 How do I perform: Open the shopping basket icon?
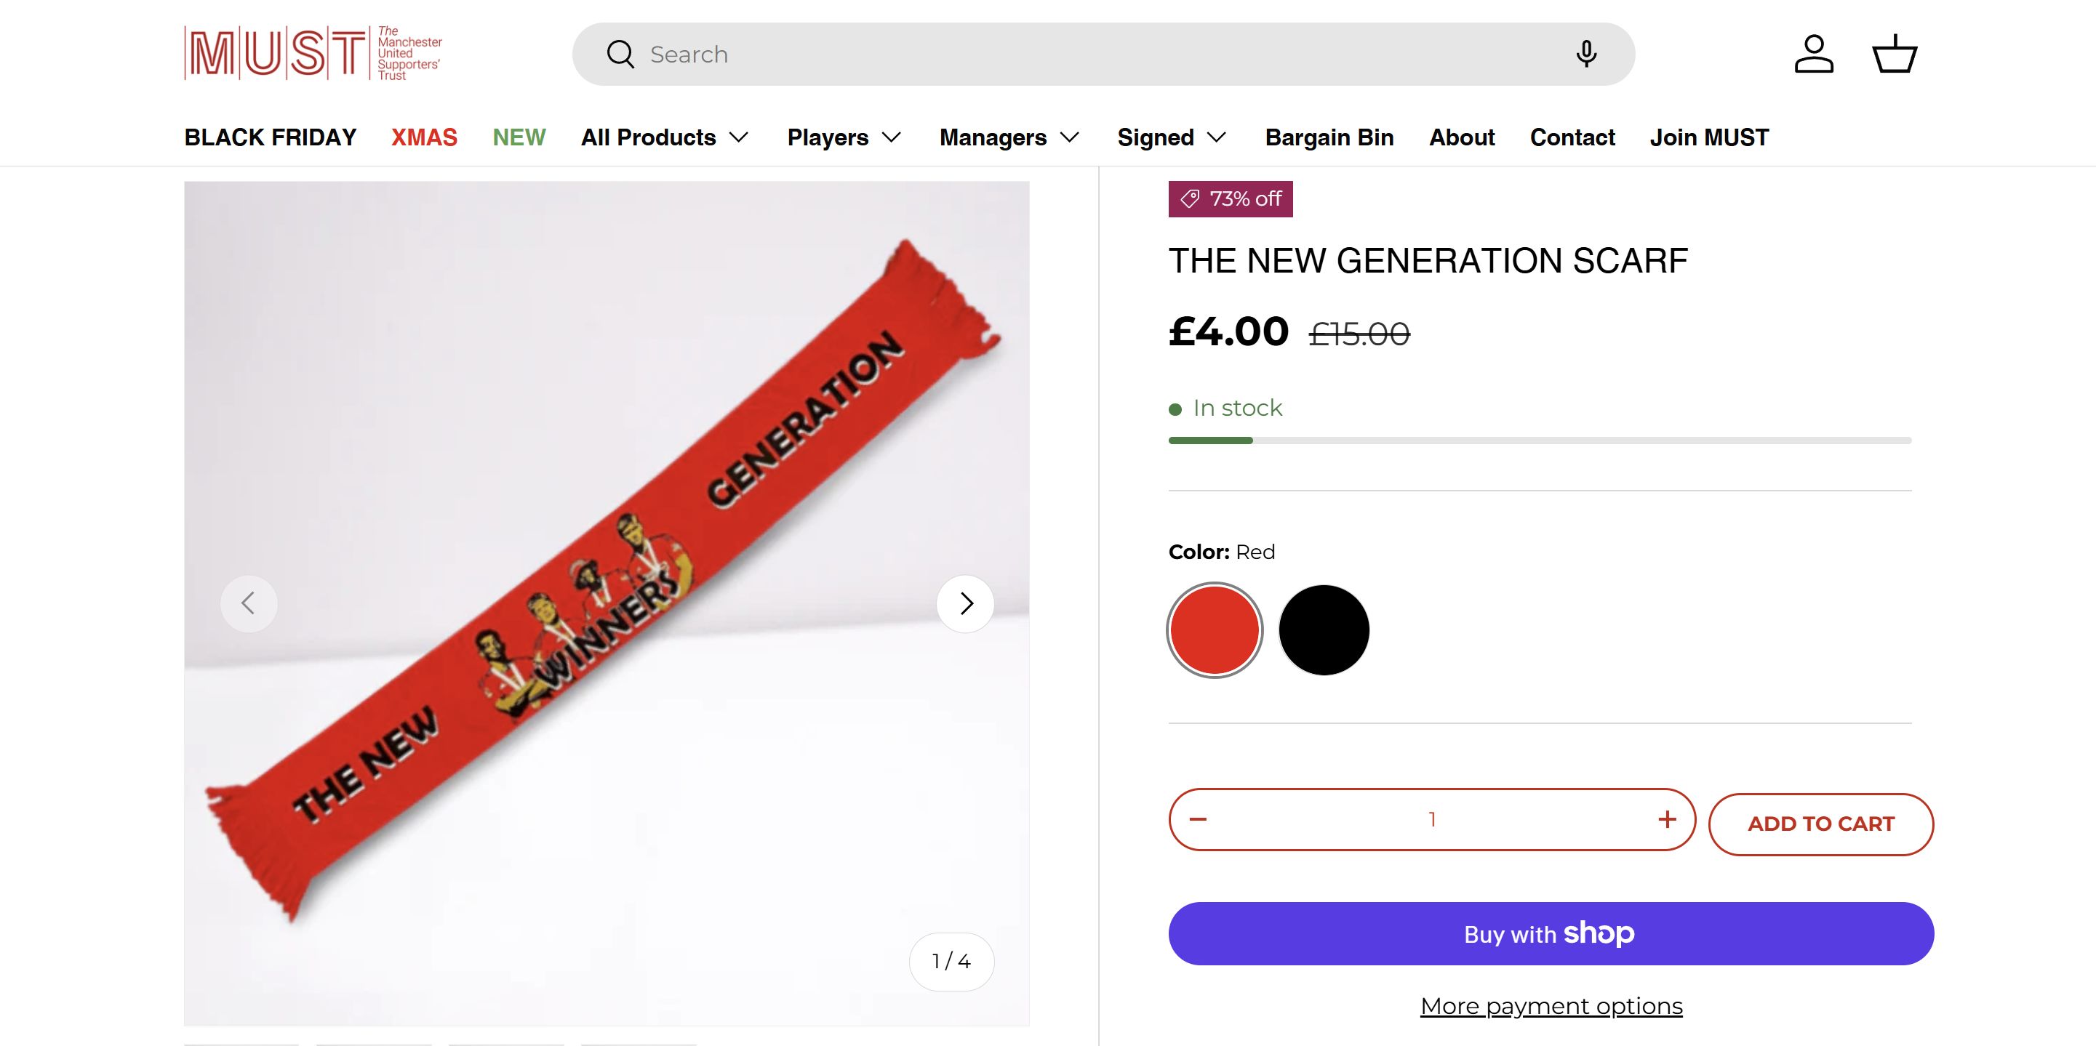(1895, 55)
